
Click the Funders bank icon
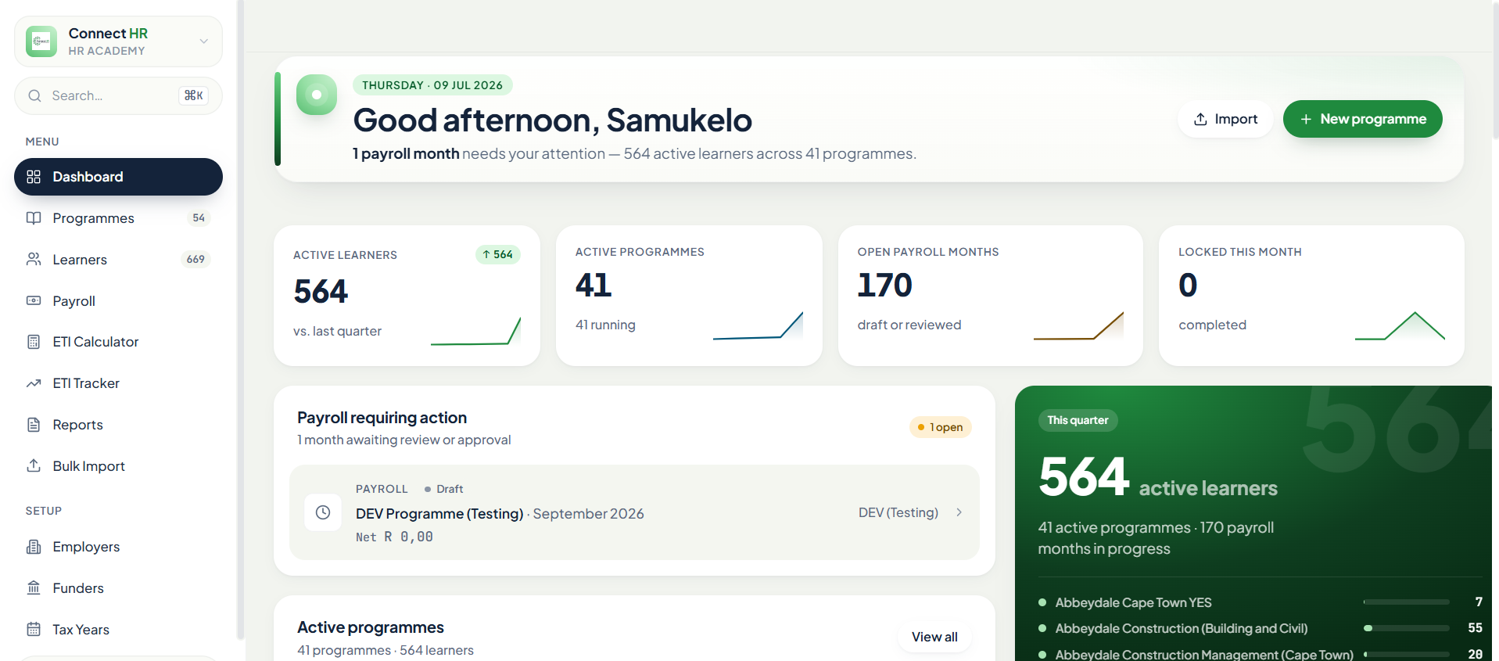pos(34,587)
